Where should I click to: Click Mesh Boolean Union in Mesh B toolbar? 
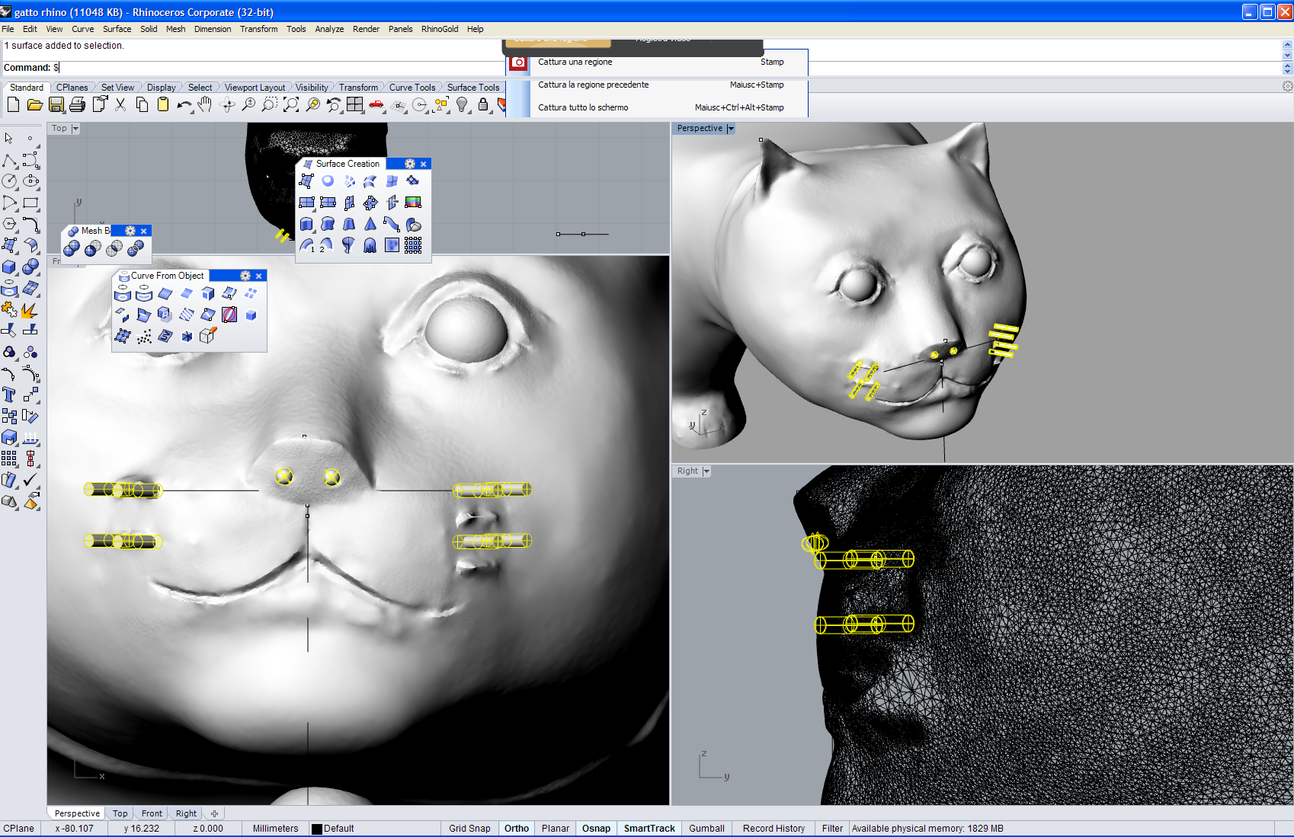click(x=72, y=248)
